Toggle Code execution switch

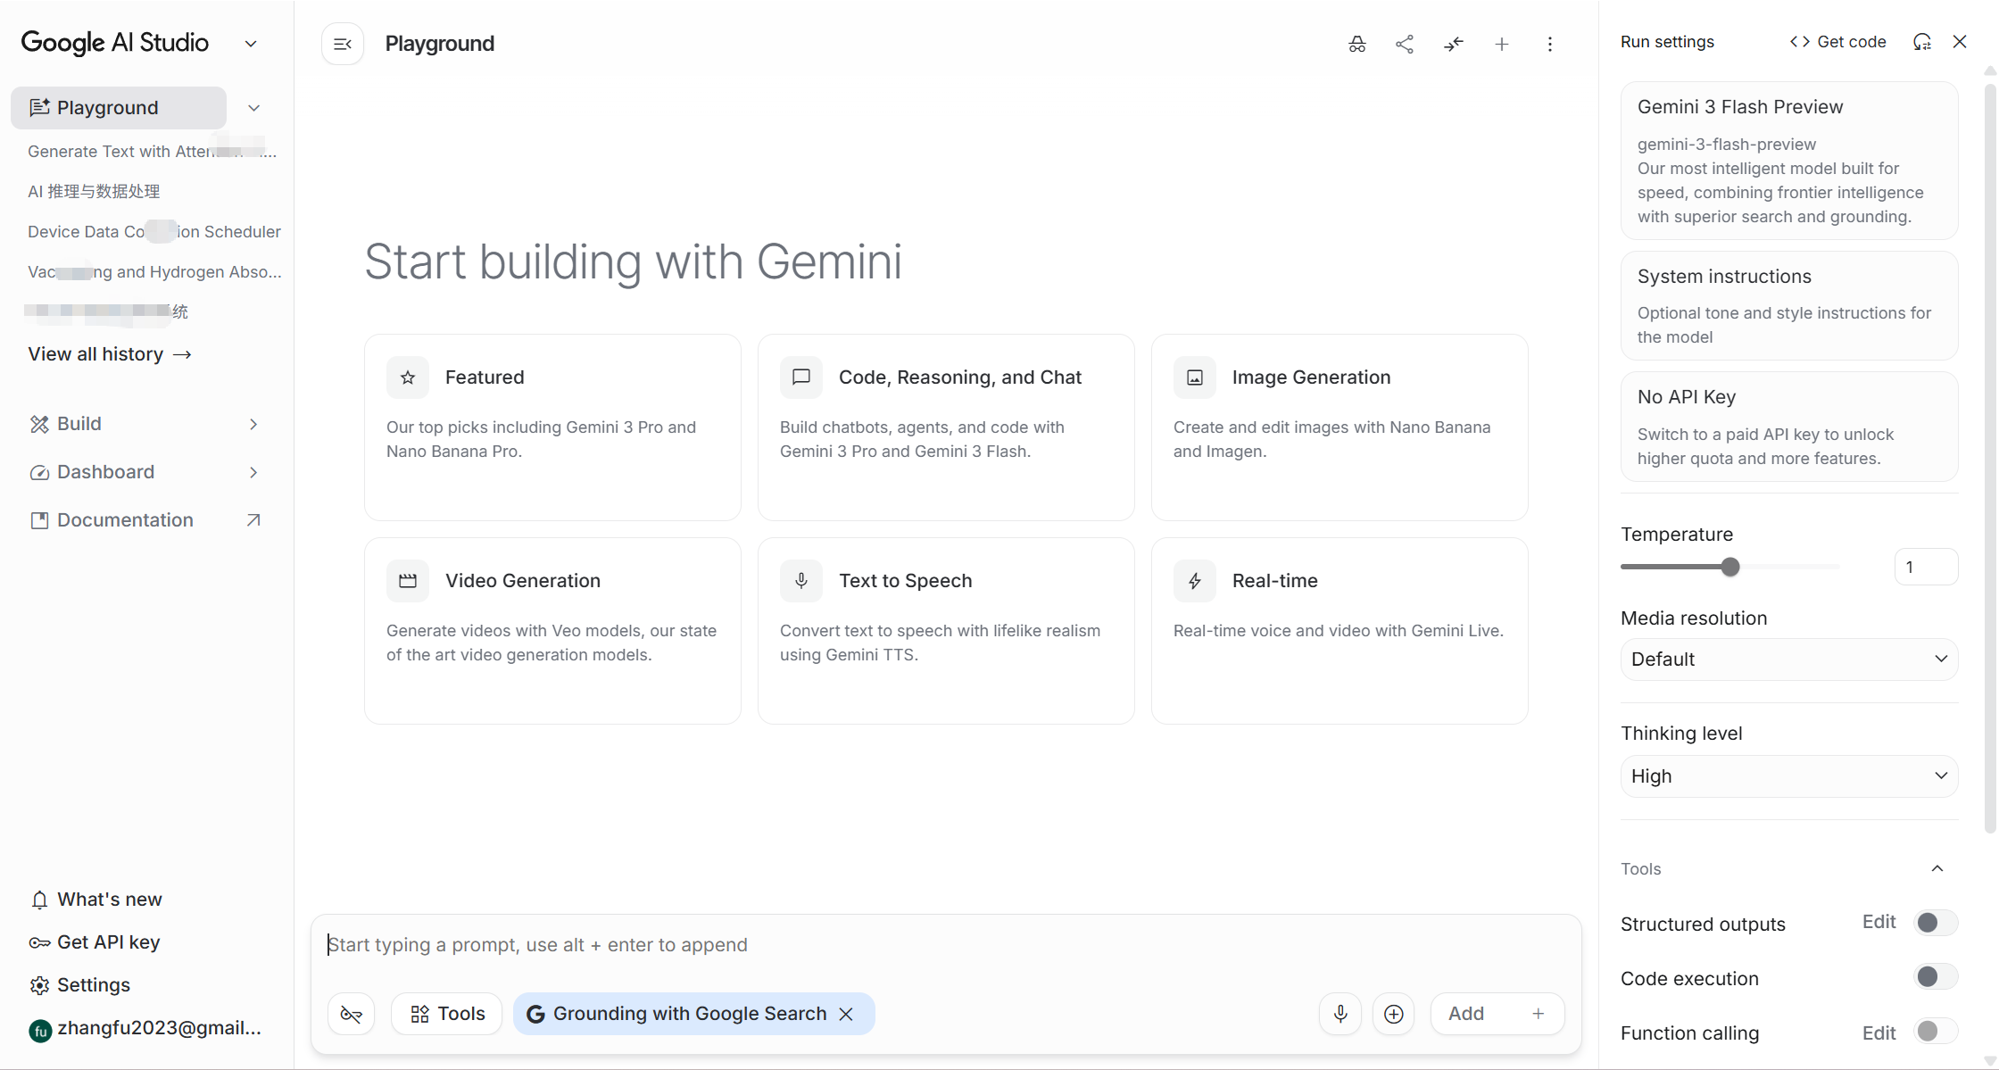(x=1936, y=977)
